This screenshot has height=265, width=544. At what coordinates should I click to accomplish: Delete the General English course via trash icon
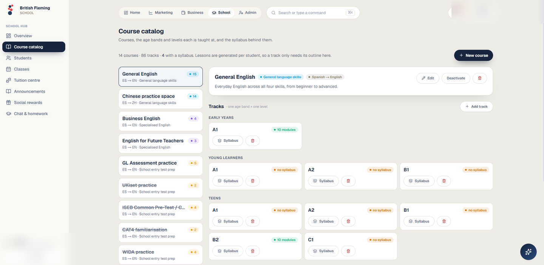tap(480, 78)
